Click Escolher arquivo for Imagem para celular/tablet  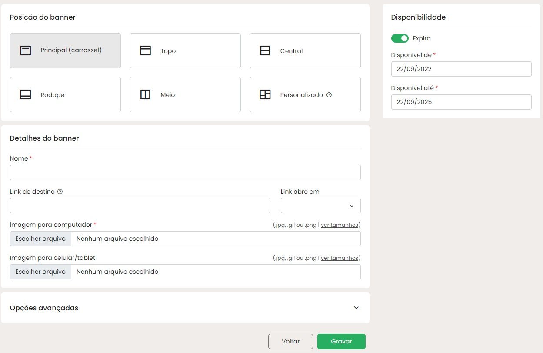(40, 272)
